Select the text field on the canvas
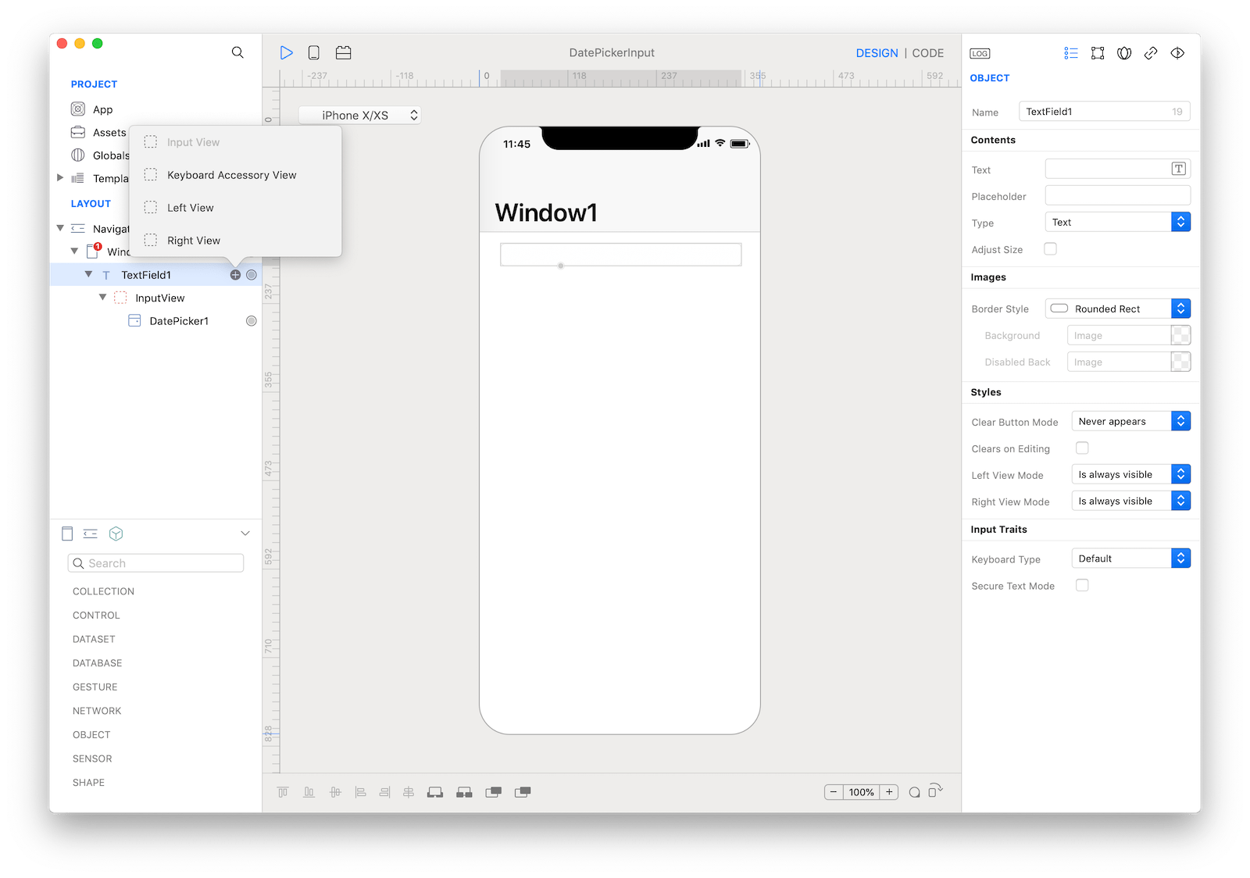 [620, 255]
